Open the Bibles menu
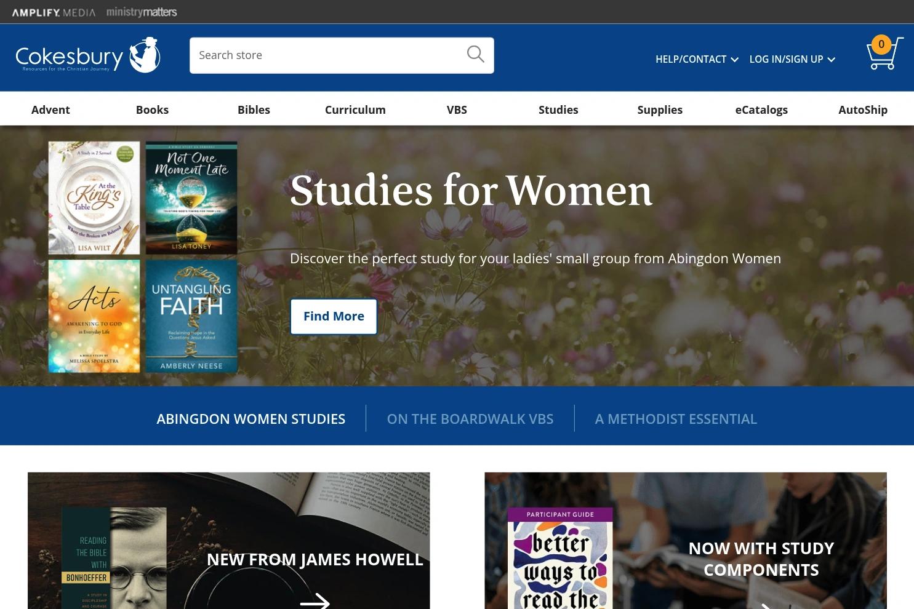 tap(254, 109)
